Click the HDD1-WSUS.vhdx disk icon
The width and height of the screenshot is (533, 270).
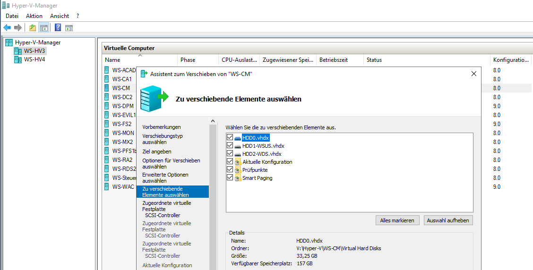(x=238, y=146)
